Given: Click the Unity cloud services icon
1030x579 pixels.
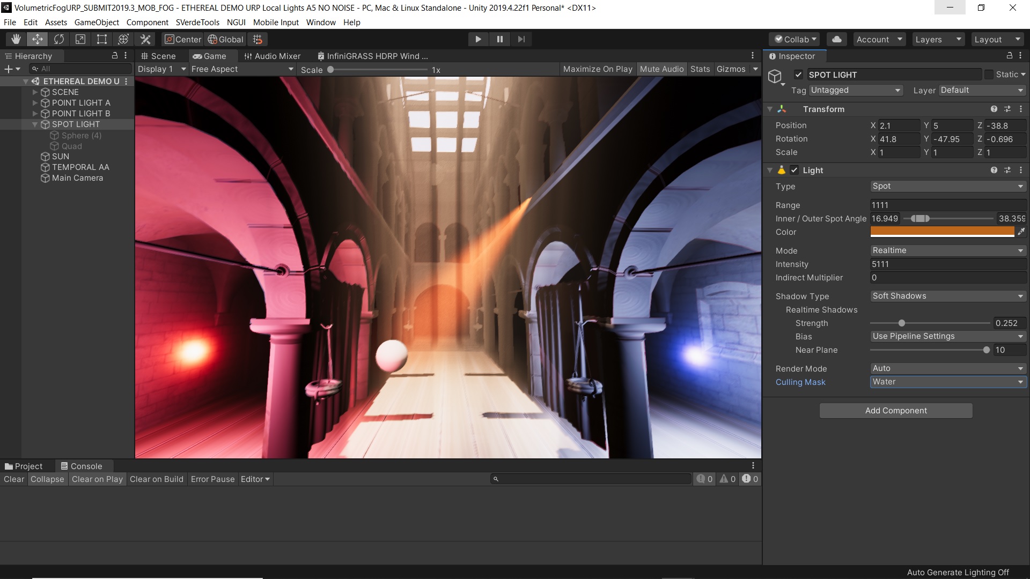Looking at the screenshot, I should point(836,39).
